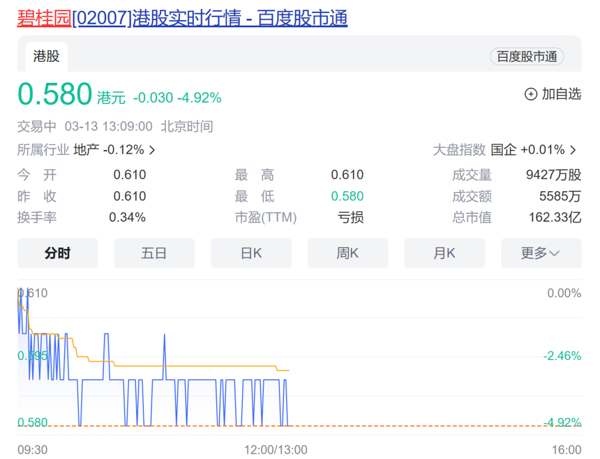Click 北京时间 timezone label

(x=187, y=126)
